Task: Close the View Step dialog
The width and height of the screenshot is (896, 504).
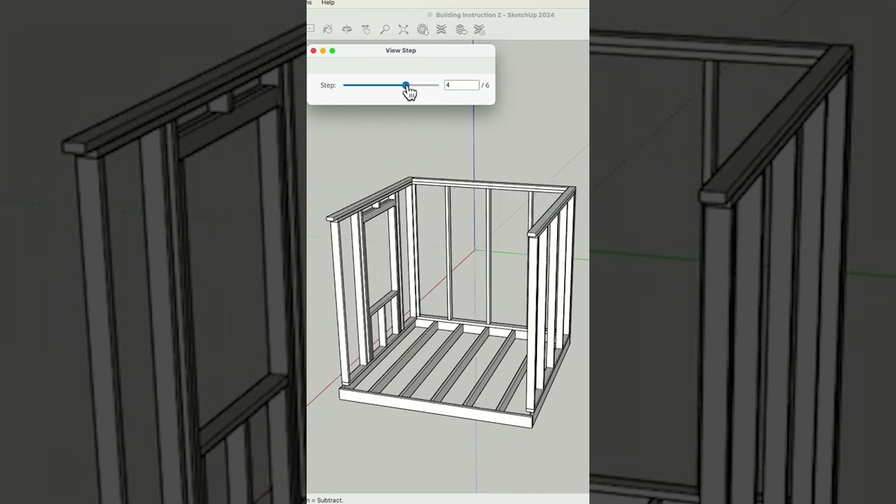Action: (313, 50)
